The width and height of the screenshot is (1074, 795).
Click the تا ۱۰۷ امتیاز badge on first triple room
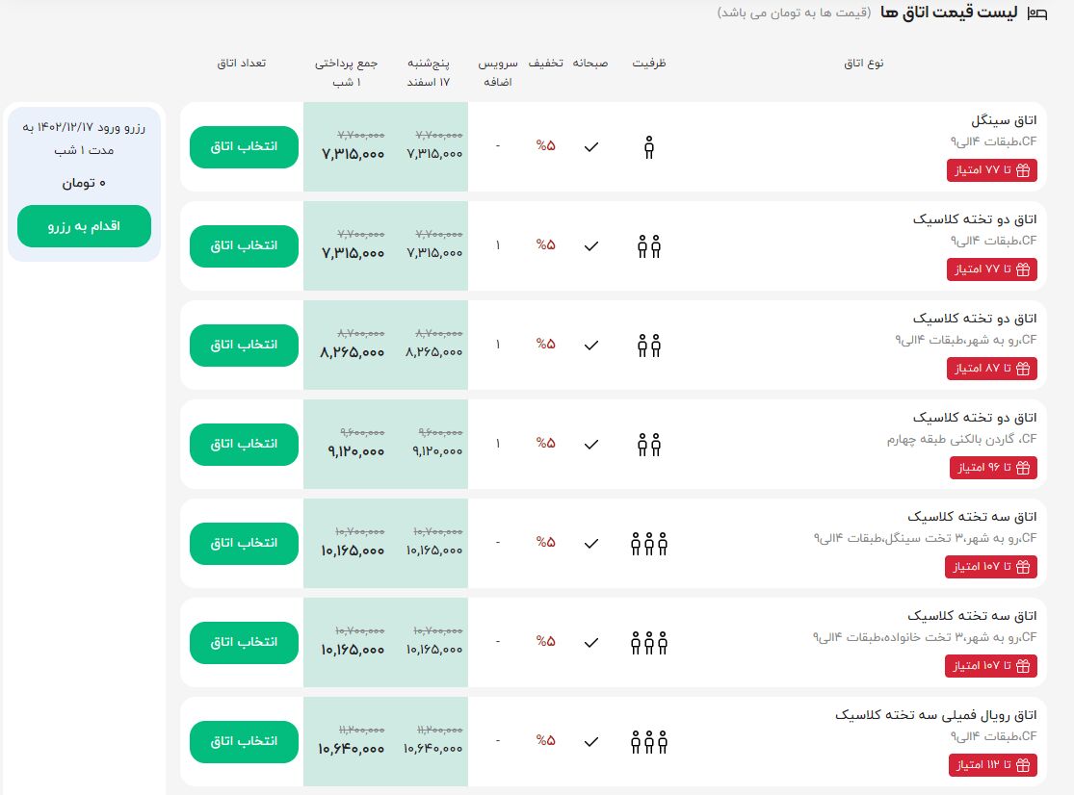(x=992, y=567)
